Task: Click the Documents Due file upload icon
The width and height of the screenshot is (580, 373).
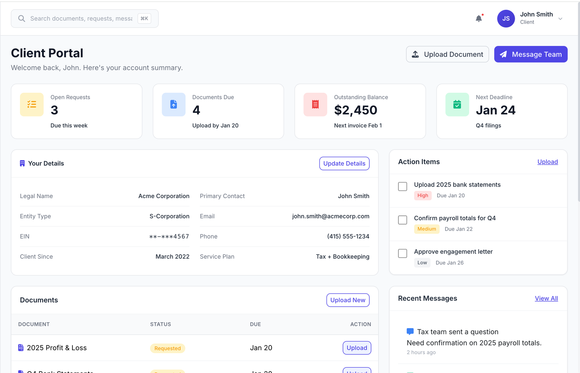Action: coord(173,104)
